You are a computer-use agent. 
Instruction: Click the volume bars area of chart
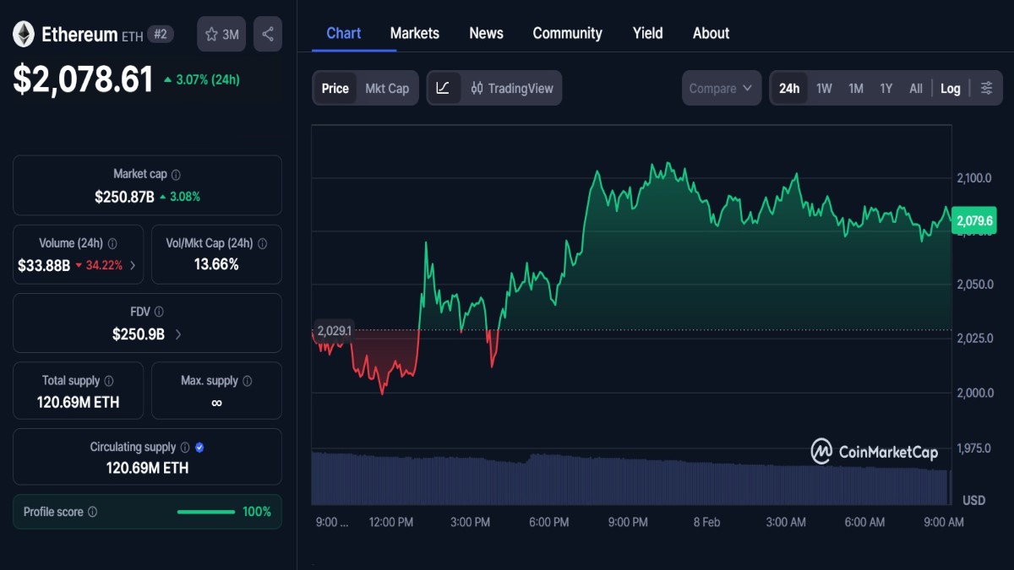[631, 479]
